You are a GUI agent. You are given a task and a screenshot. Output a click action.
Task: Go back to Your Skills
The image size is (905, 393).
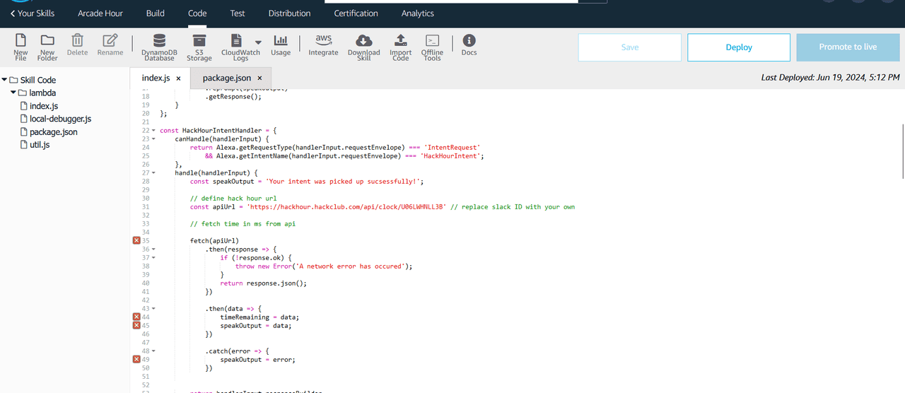click(32, 13)
